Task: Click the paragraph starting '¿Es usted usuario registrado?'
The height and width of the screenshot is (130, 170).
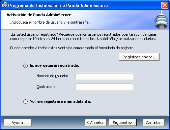Action: point(83,37)
